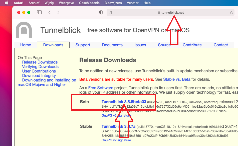Open the Source tab
238x146 pixels.
pyautogui.click(x=164, y=45)
